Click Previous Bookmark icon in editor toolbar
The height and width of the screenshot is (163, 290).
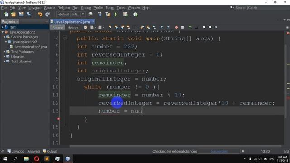pyautogui.click(x=142, y=27)
